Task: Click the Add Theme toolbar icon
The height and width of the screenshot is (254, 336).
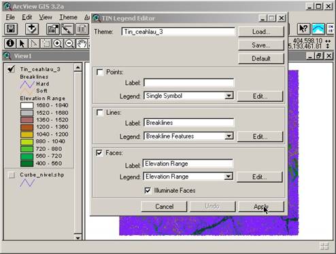Action: [x=32, y=29]
